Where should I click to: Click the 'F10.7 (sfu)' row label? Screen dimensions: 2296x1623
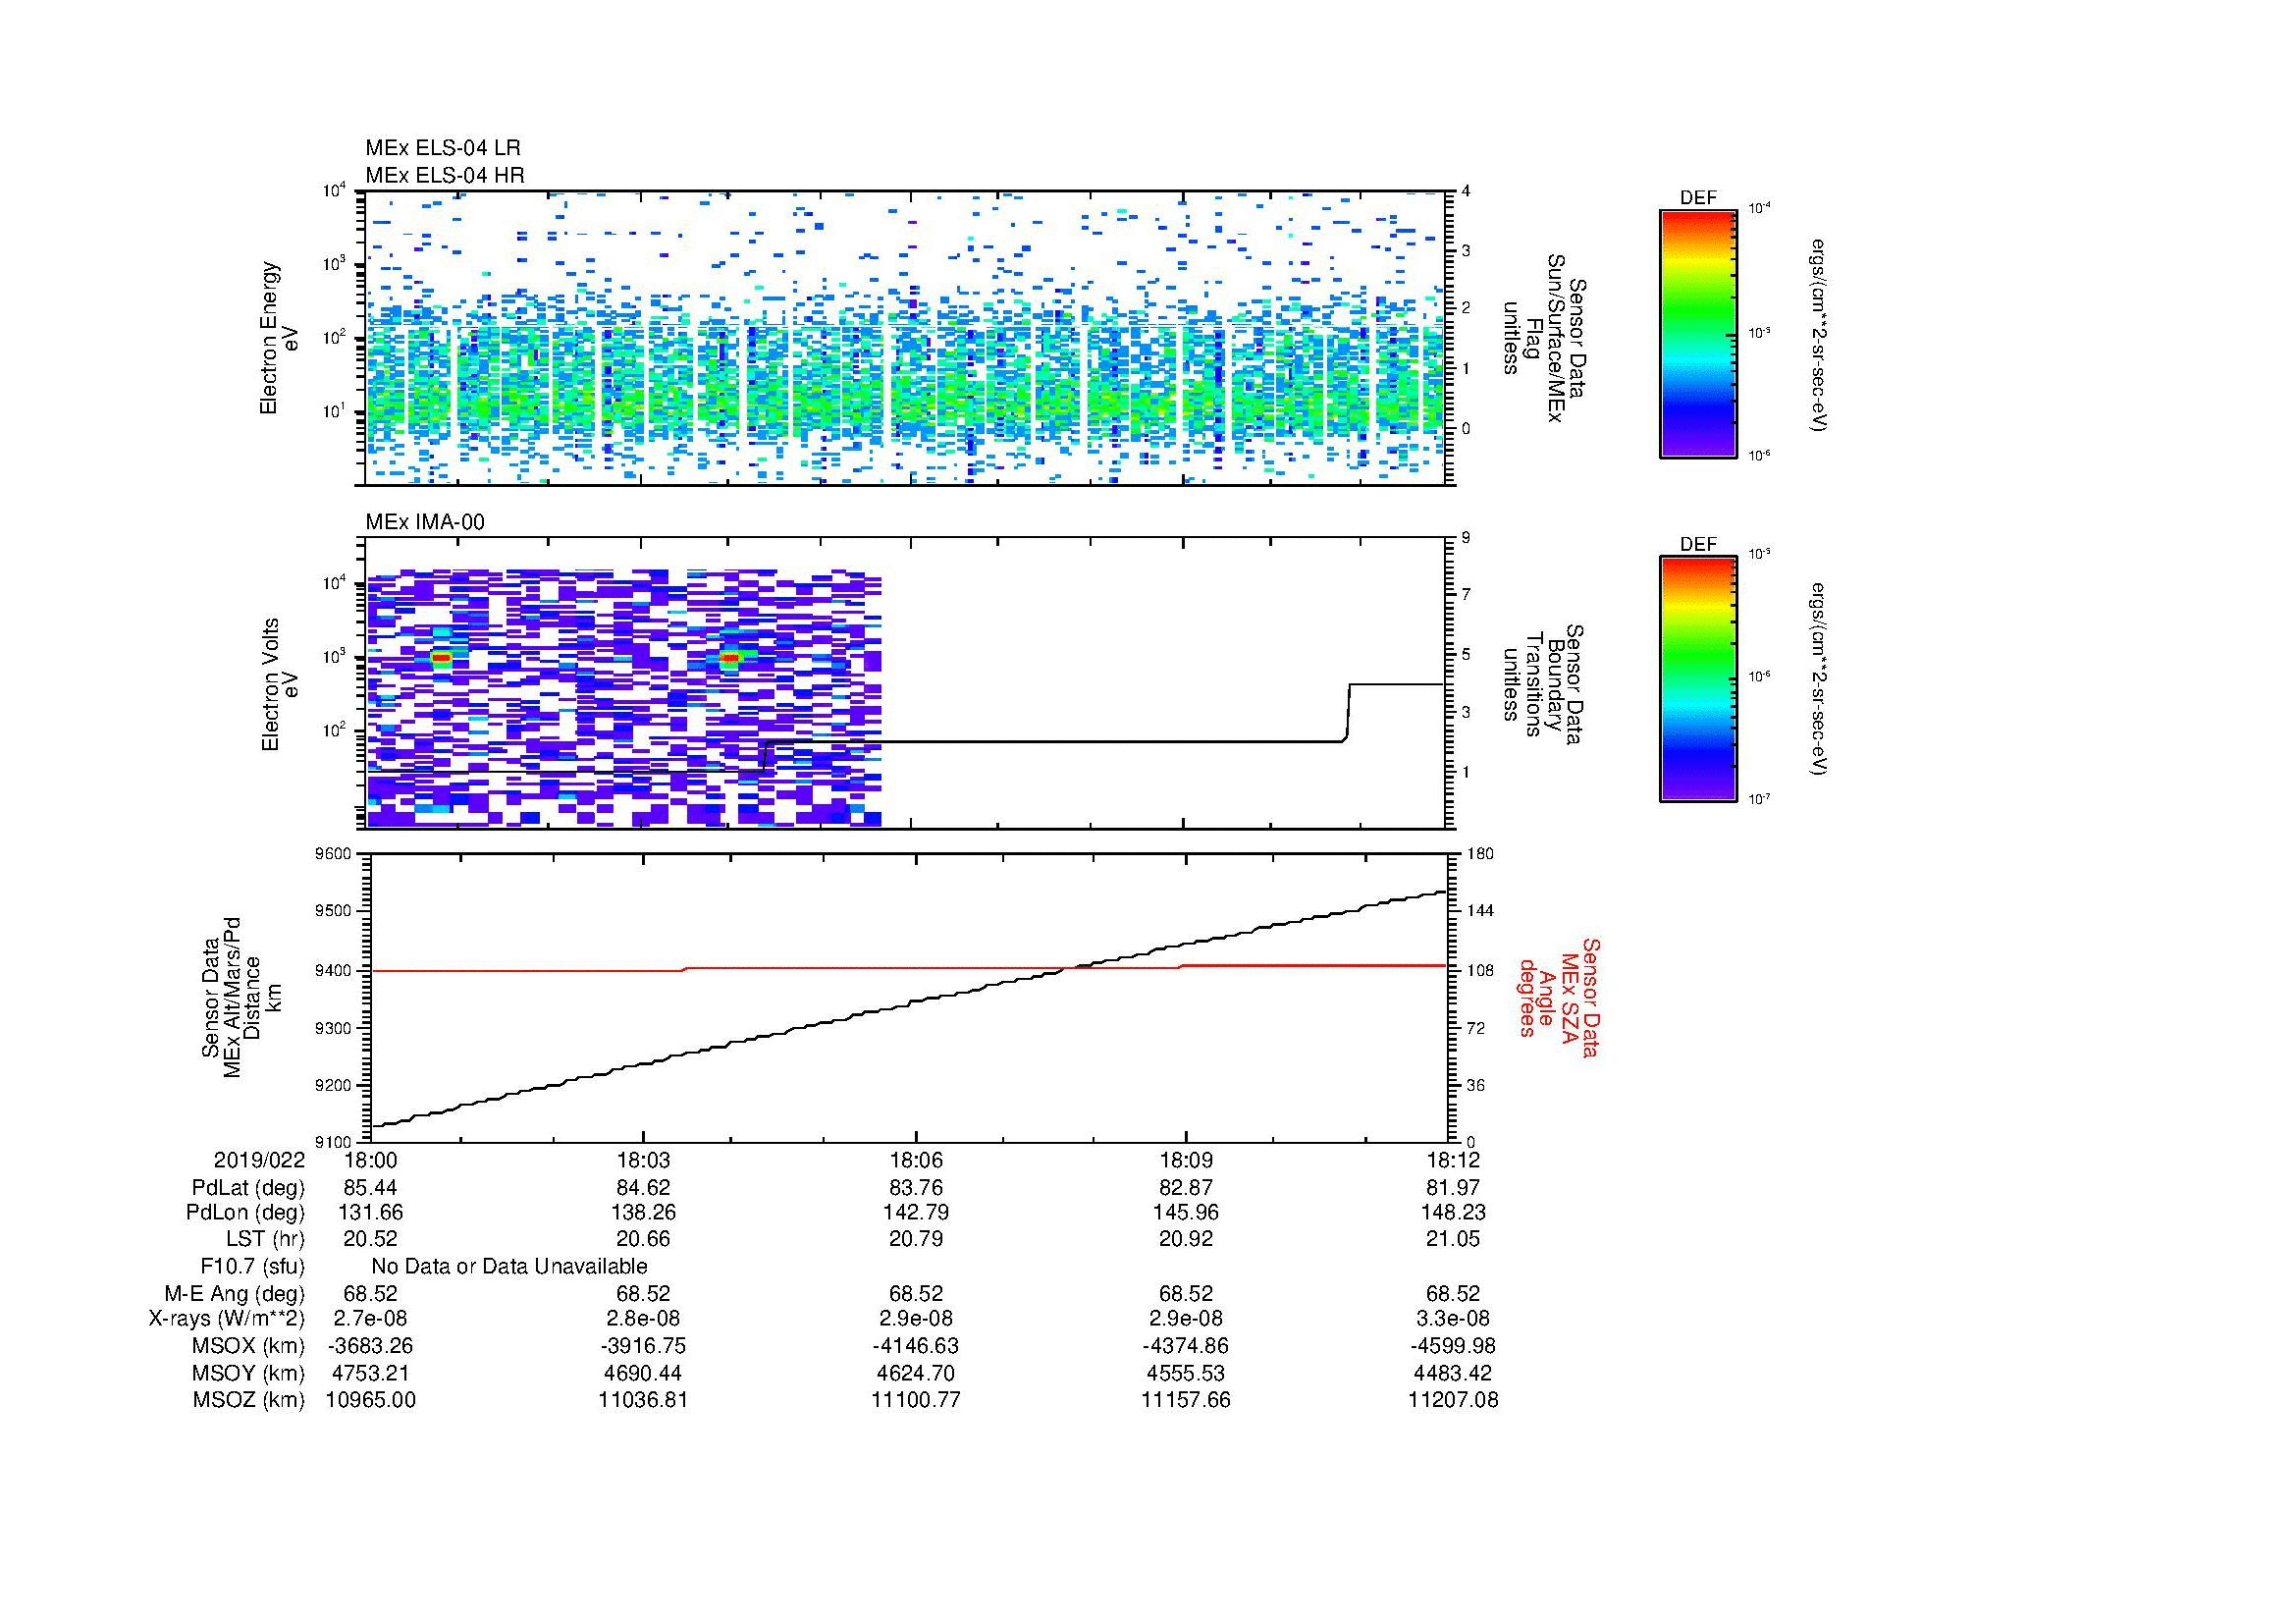coord(253,1266)
